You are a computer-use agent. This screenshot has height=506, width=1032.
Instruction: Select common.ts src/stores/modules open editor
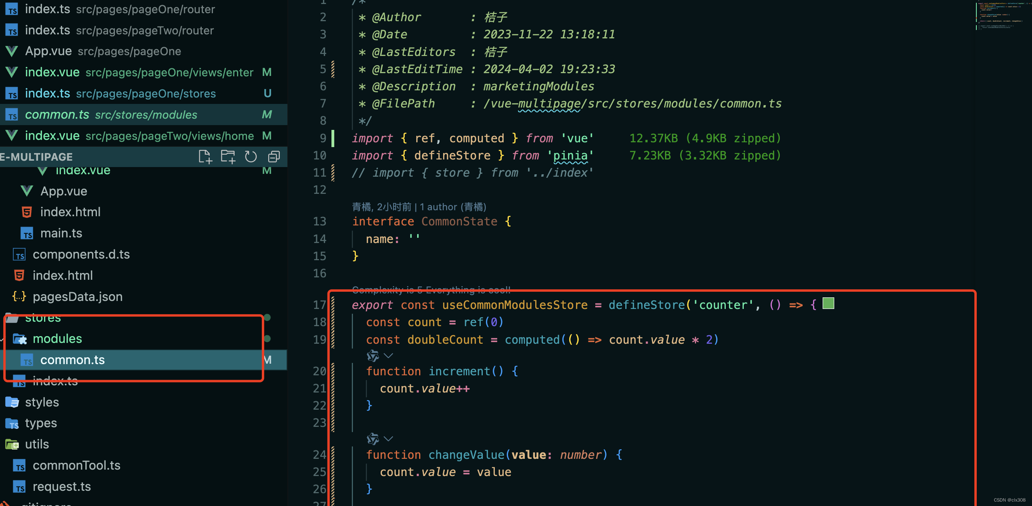point(143,115)
